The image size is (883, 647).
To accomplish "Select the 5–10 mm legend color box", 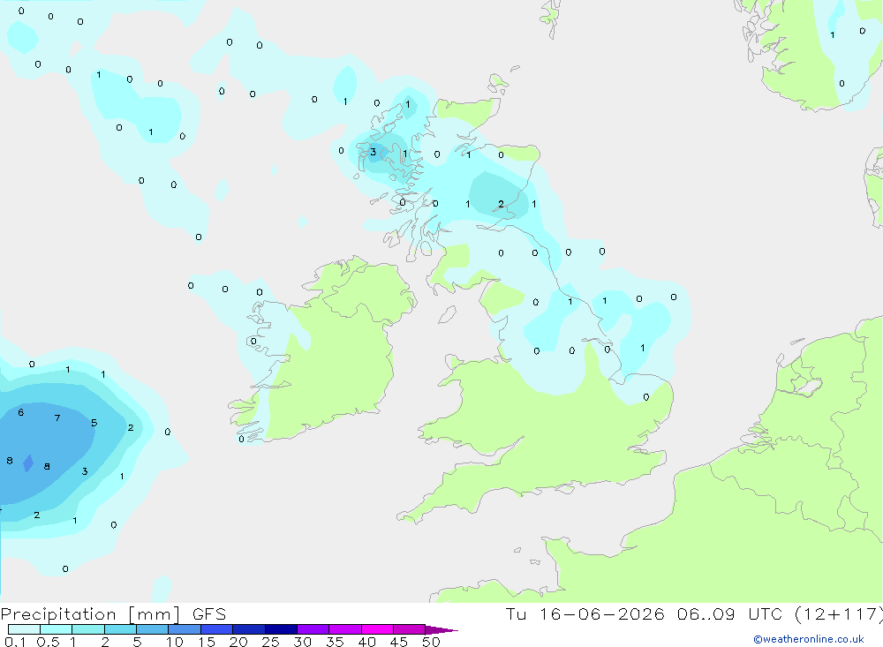I will tap(153, 629).
